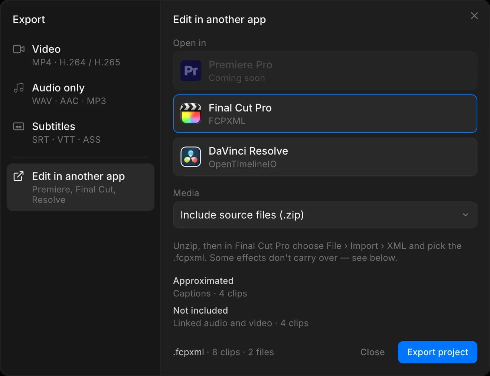
Task: Click the music note icon for Audio only
Action: (x=19, y=88)
